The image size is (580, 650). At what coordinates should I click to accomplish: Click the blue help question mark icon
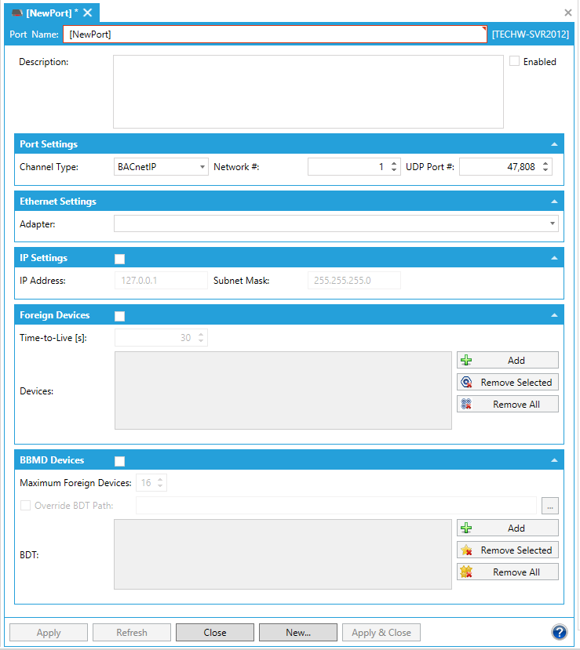[559, 632]
